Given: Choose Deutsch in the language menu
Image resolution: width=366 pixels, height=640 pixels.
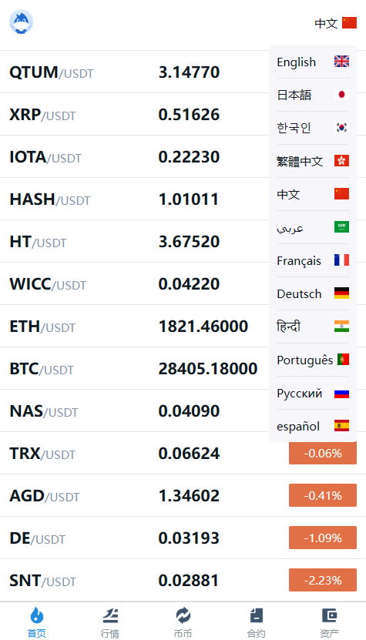Looking at the screenshot, I should (x=313, y=293).
